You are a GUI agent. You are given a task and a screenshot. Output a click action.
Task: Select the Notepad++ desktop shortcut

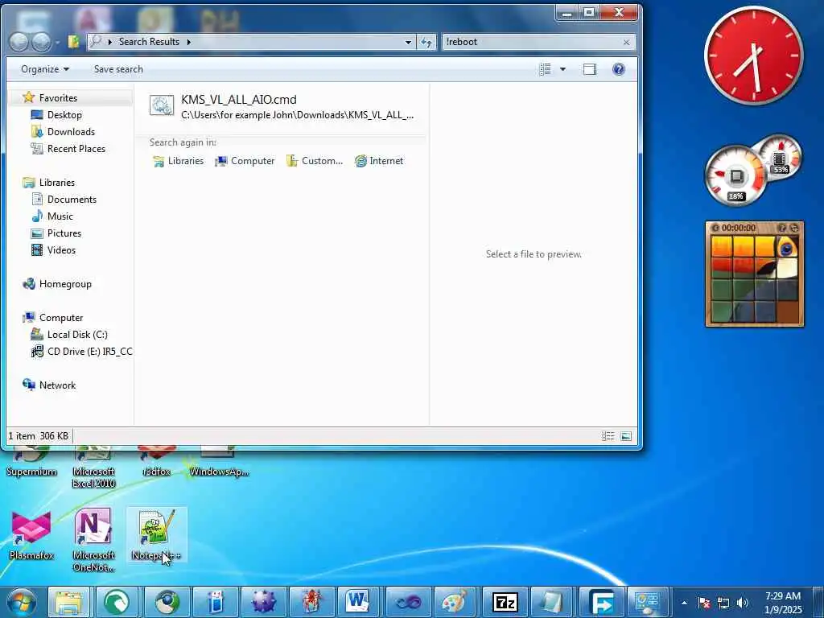pos(155,535)
